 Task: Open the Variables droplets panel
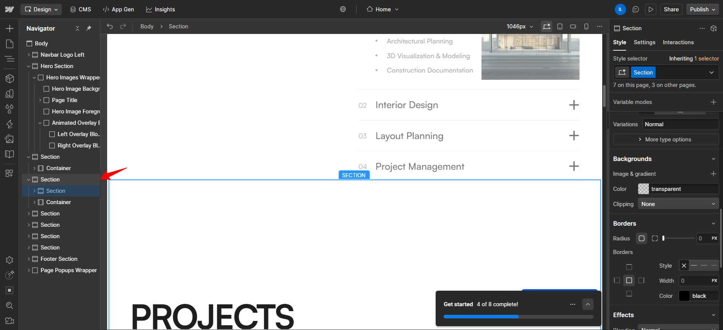pos(9,109)
